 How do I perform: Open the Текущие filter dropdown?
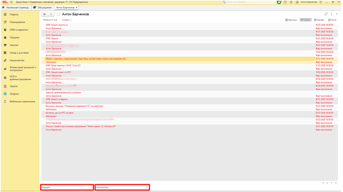tap(67, 187)
